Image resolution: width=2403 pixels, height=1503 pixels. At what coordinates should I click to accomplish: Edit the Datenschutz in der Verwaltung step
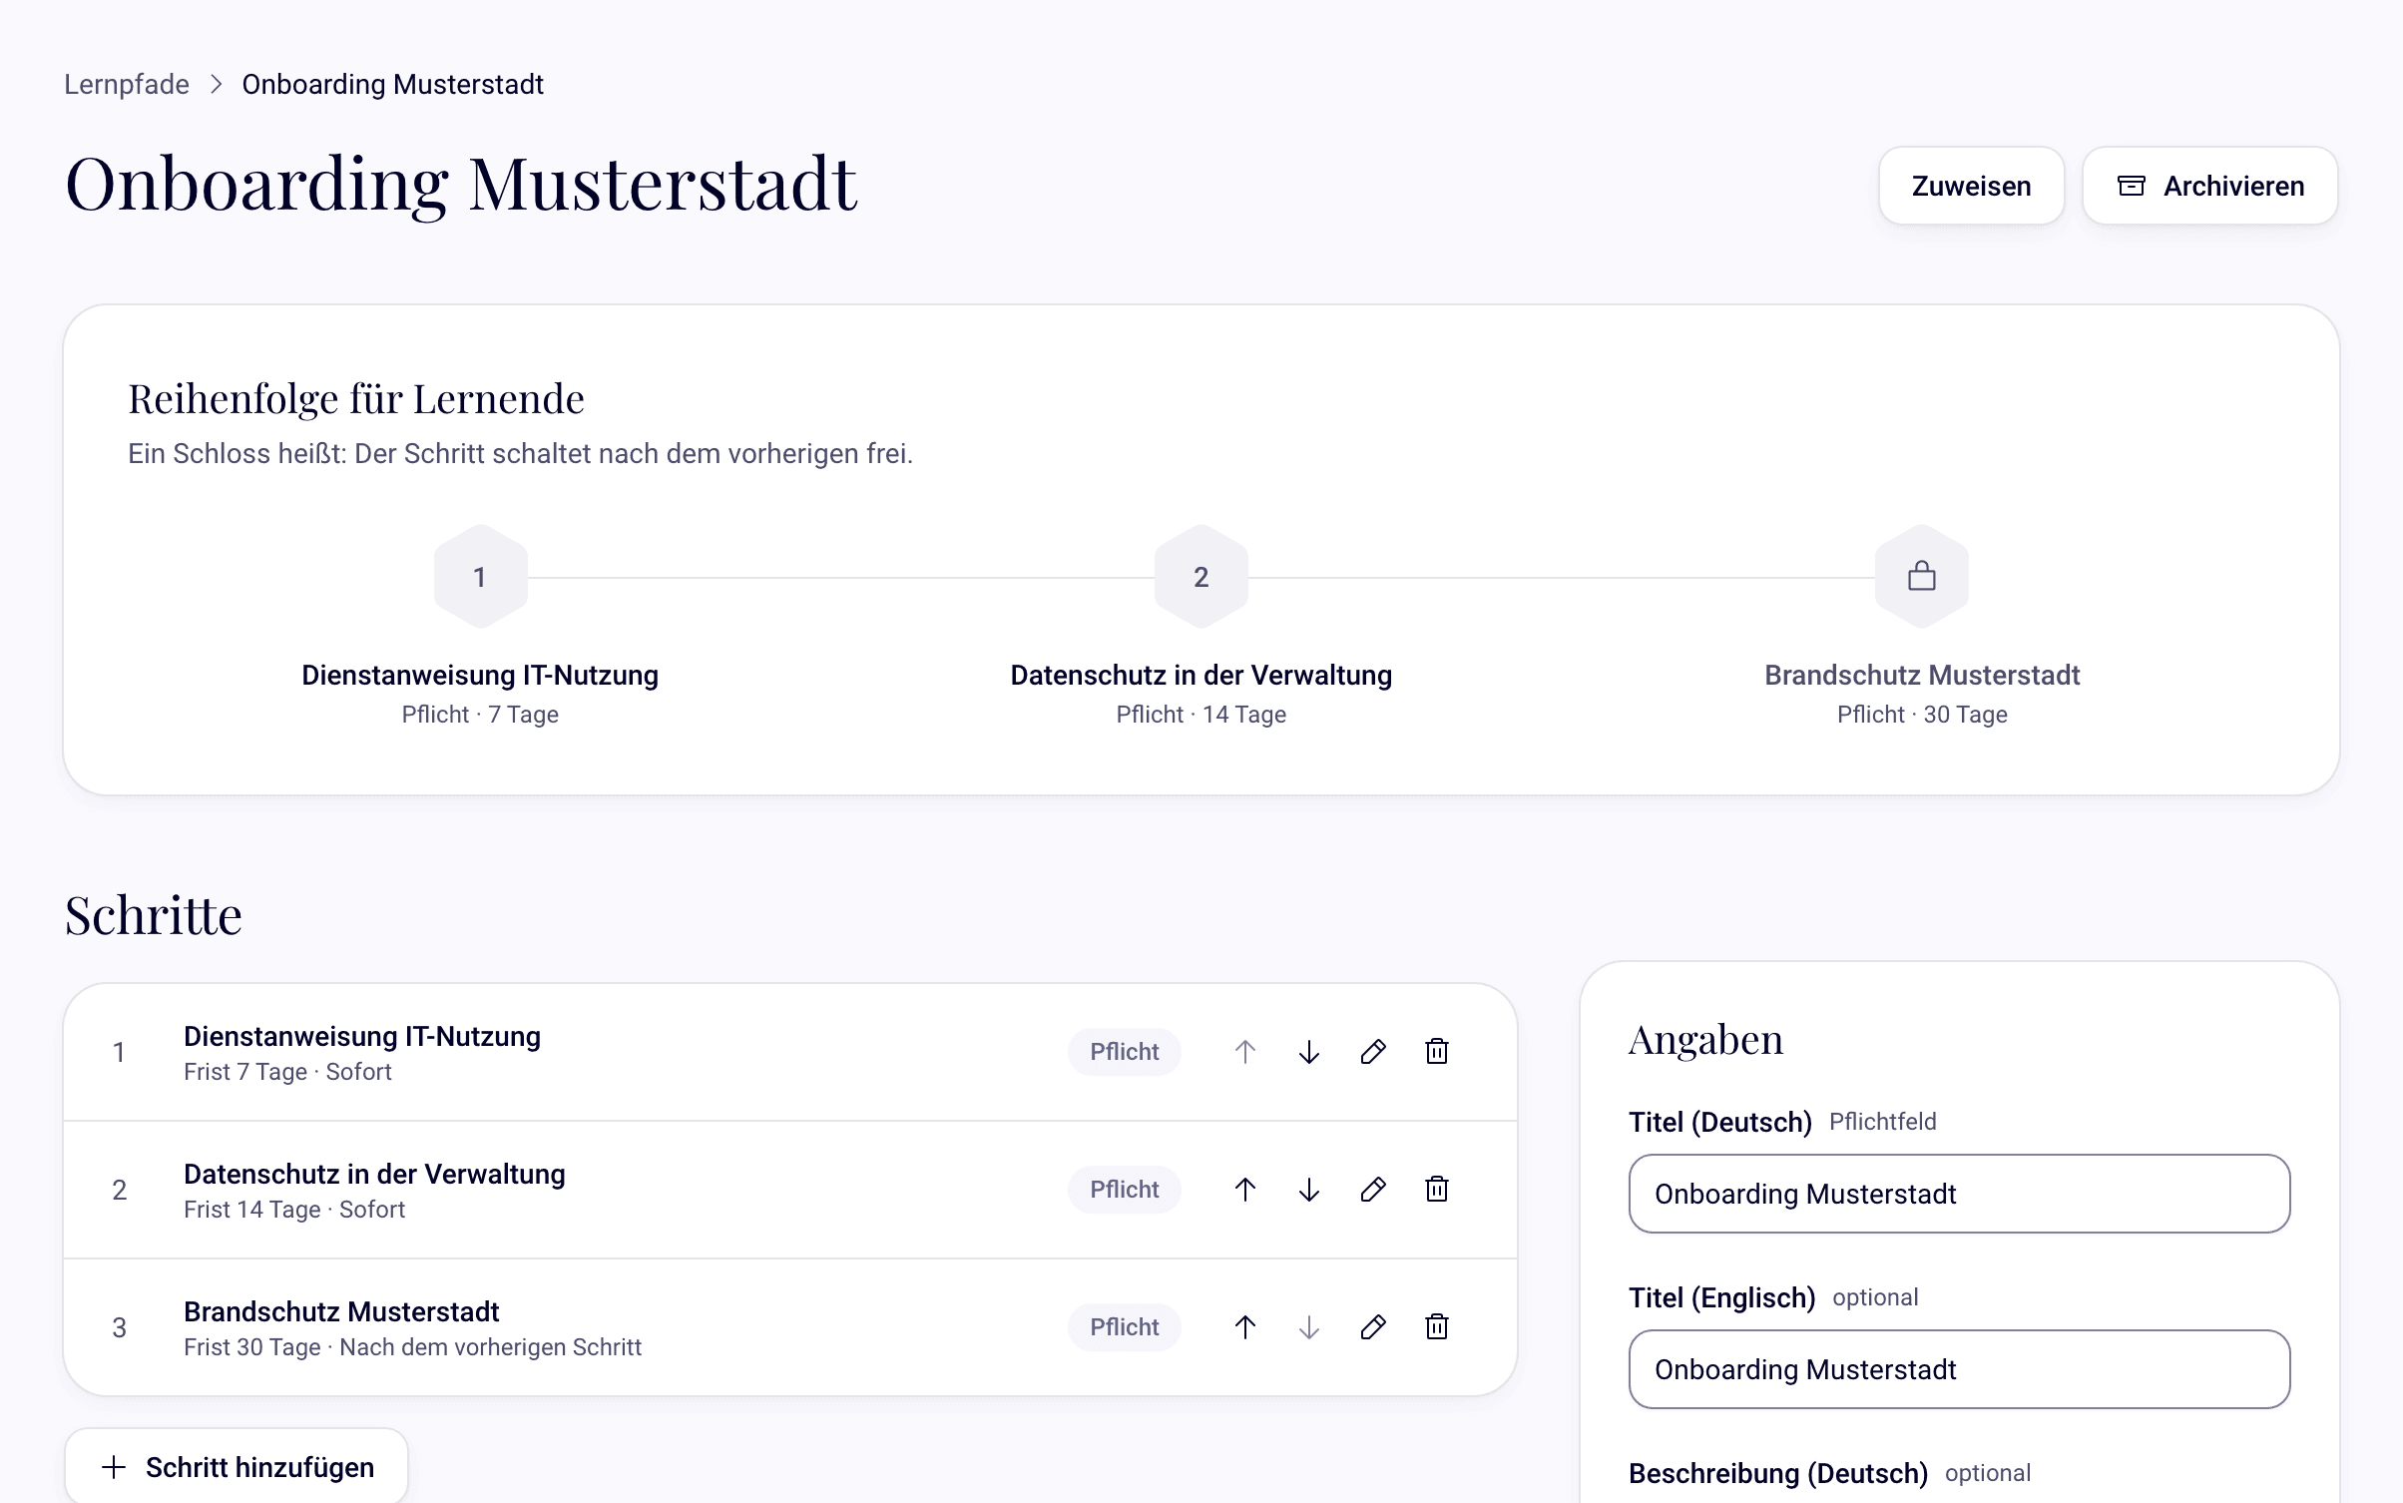[1372, 1190]
